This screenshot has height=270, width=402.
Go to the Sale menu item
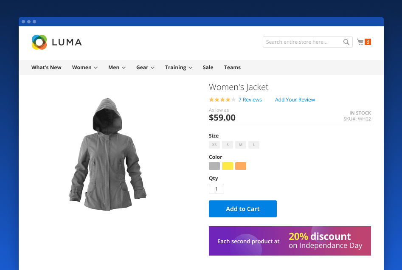pos(208,67)
